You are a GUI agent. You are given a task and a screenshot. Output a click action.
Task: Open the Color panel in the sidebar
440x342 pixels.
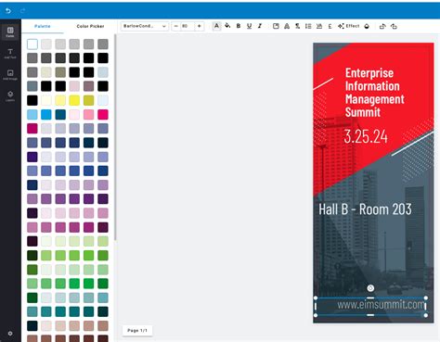pyautogui.click(x=10, y=32)
